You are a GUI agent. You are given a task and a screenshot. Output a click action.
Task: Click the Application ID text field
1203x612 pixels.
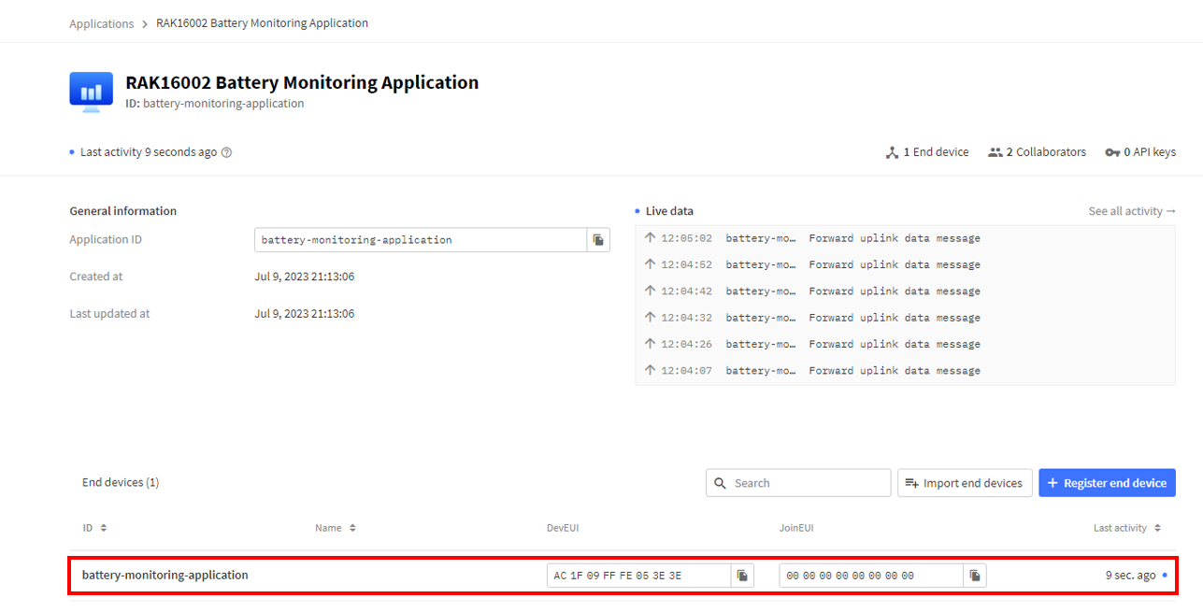point(421,240)
